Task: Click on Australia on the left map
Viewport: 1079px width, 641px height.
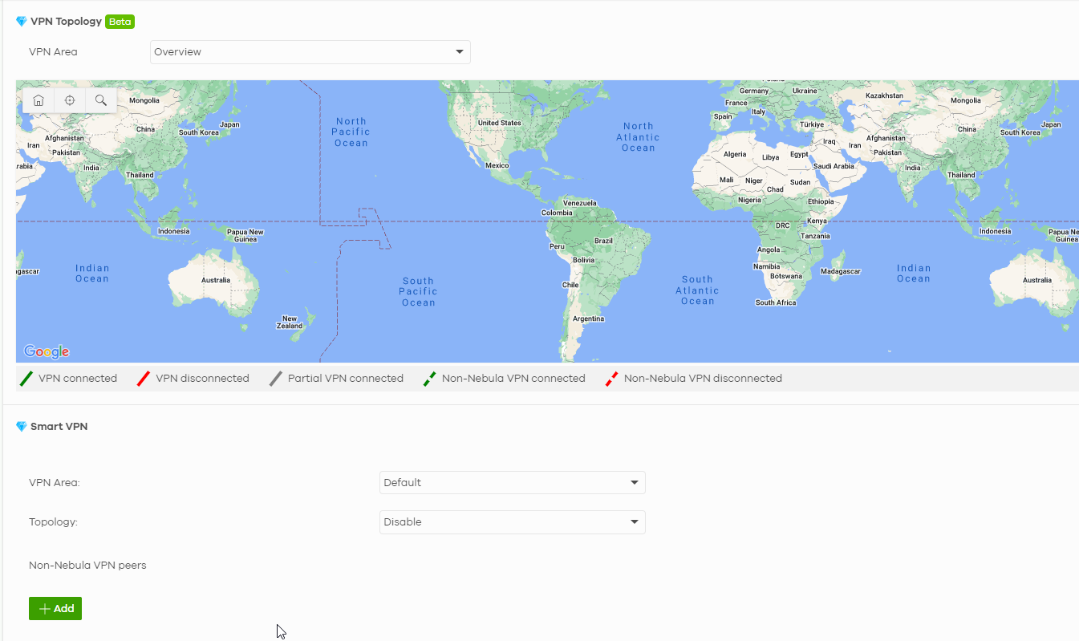Action: point(215,280)
